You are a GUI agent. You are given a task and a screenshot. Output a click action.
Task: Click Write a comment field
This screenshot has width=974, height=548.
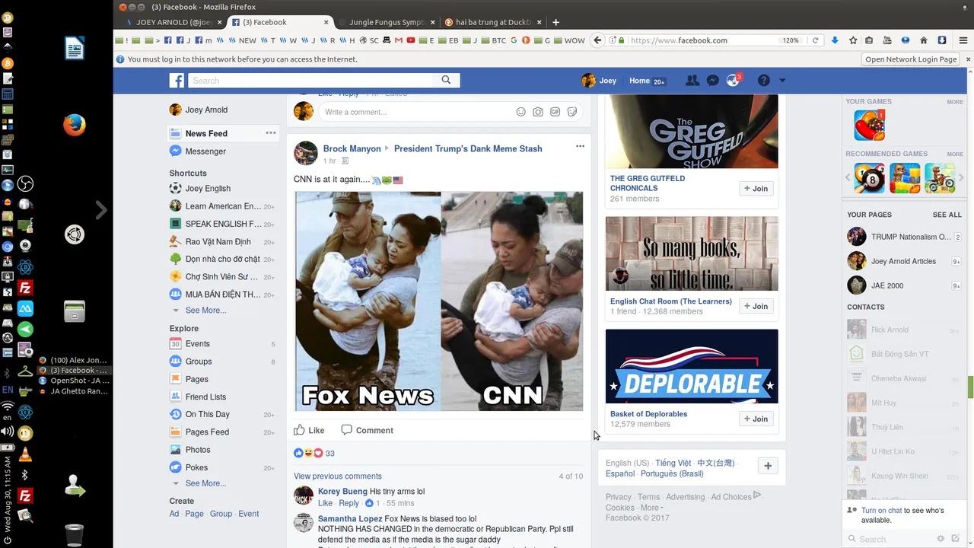coord(415,112)
